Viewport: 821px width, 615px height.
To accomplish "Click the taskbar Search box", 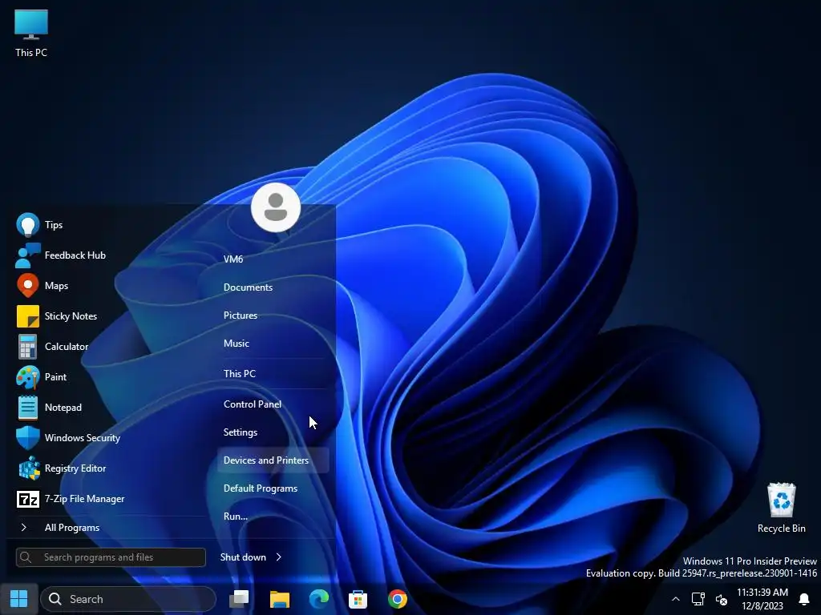I will [x=128, y=599].
